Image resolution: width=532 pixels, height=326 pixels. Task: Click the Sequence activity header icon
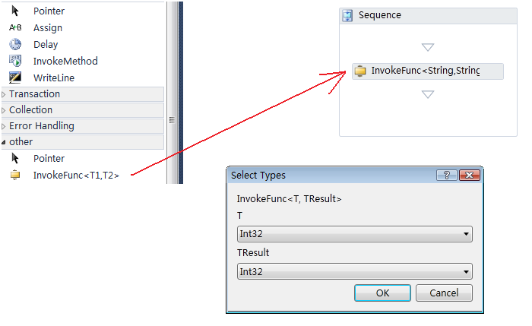tap(347, 15)
